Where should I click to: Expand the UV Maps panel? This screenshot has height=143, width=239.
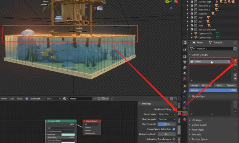pyautogui.click(x=197, y=120)
